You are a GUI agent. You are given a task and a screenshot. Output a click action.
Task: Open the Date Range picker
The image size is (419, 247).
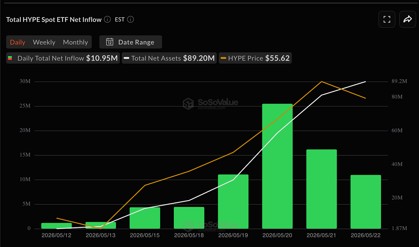click(131, 42)
